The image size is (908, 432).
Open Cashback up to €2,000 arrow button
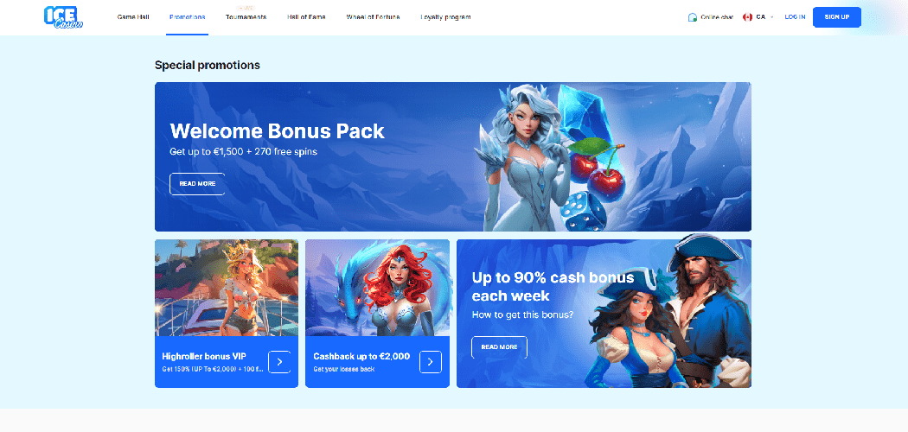click(x=431, y=362)
